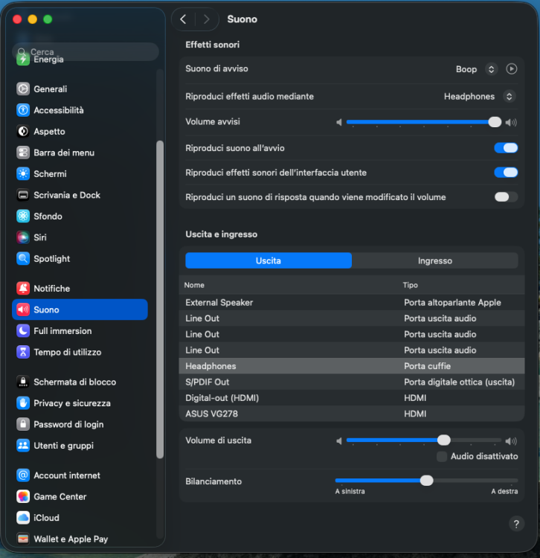Image resolution: width=540 pixels, height=558 pixels.
Task: Open Generali settings icon
Action: point(23,89)
